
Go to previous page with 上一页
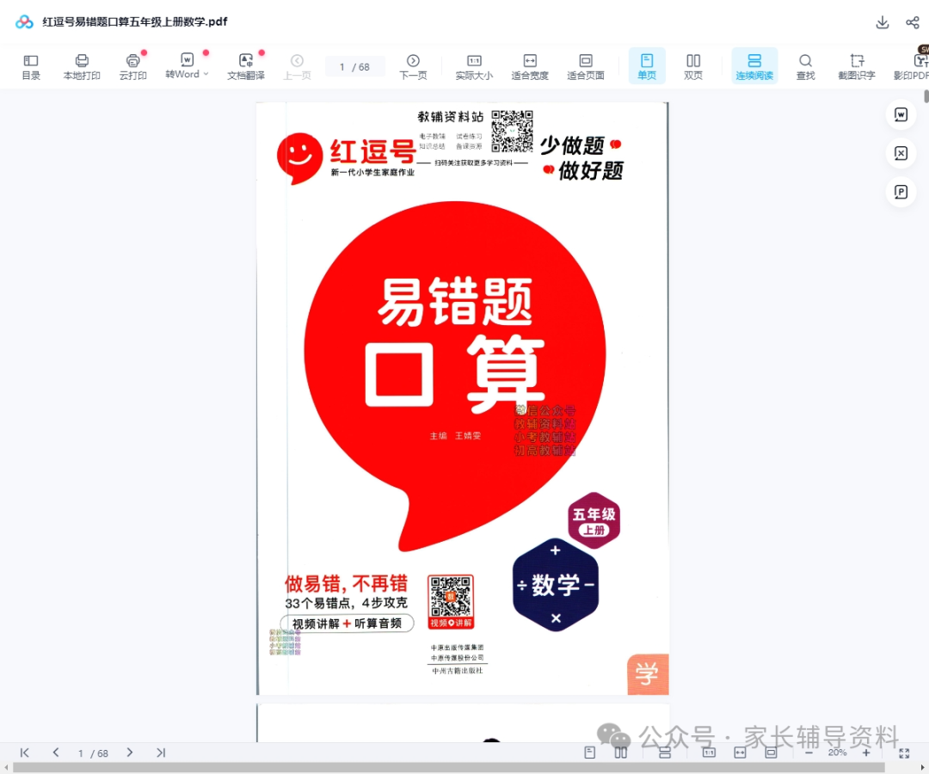(x=297, y=67)
